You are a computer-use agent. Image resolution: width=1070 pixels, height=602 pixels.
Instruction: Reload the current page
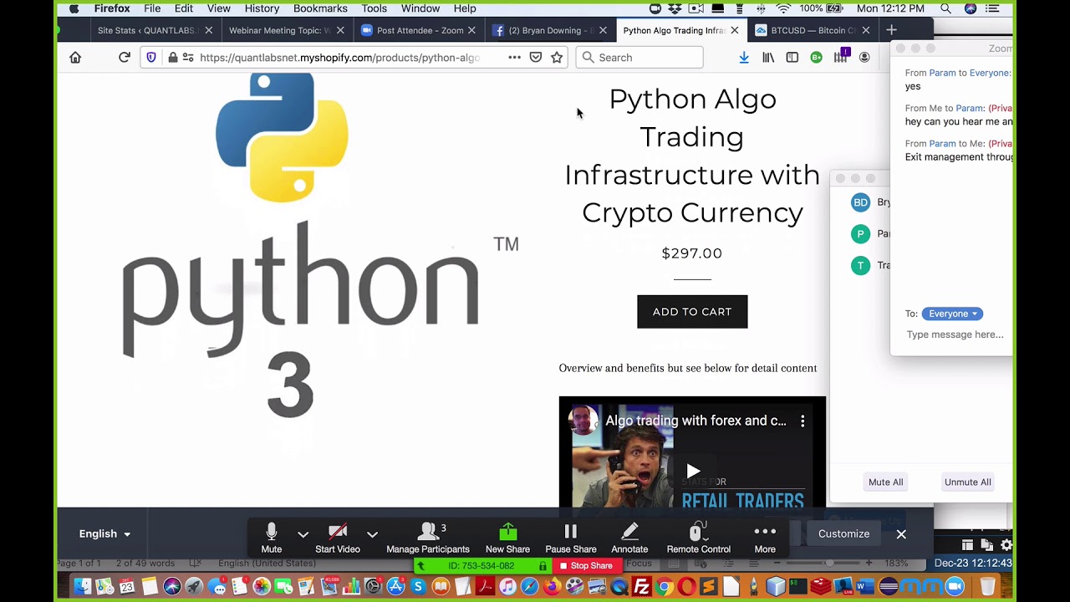(125, 58)
